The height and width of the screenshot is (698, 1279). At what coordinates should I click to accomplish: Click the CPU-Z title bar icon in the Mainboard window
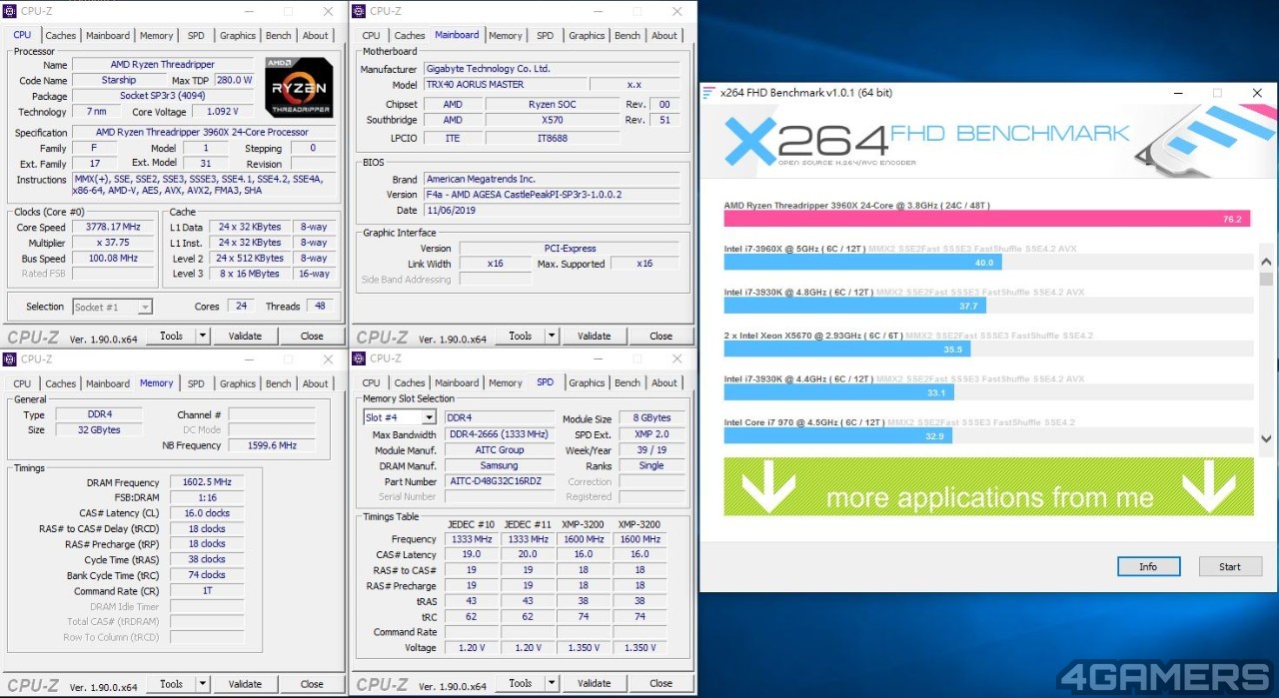pos(360,11)
